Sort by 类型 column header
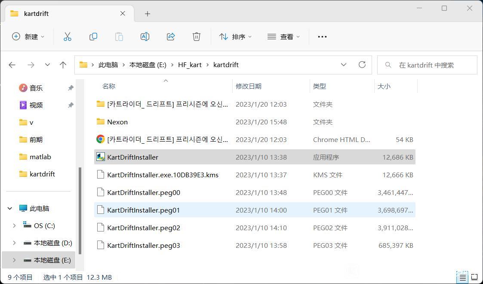Screen dimensions: 483x284 pos(320,86)
